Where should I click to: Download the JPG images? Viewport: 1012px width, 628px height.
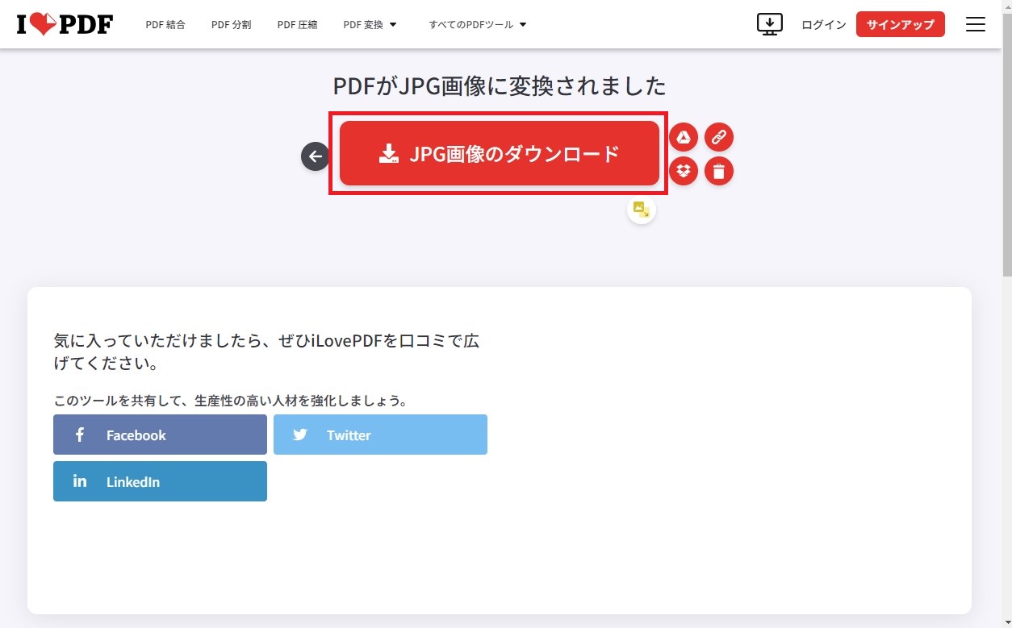(500, 153)
